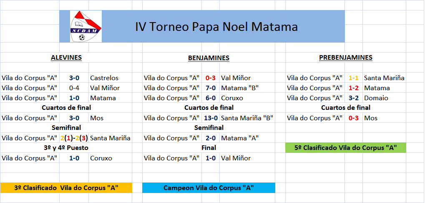The height and width of the screenshot is (203, 425).
Task: Click the Alevines 3-0 score against Castrelos
Action: point(74,78)
